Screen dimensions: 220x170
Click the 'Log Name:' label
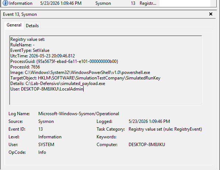[x=19, y=114]
